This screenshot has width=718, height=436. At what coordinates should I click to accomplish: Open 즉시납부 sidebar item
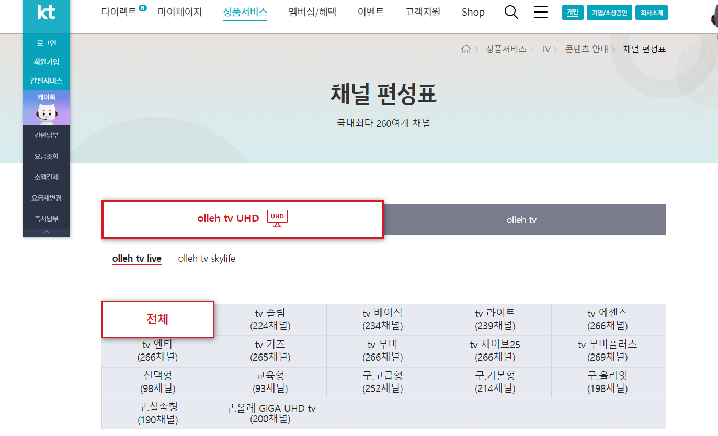point(47,219)
